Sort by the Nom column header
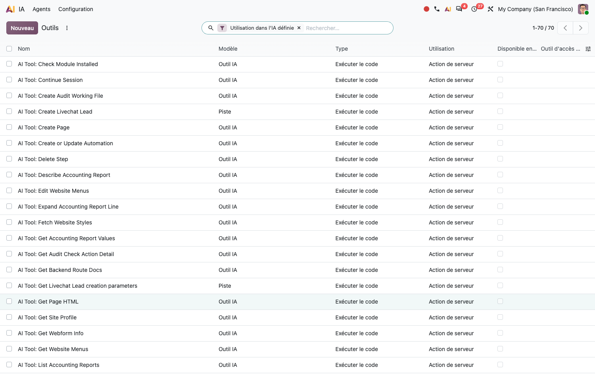 24,49
